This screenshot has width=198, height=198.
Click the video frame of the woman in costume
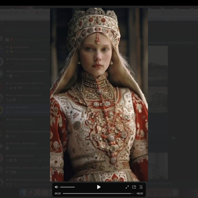pos(99,95)
